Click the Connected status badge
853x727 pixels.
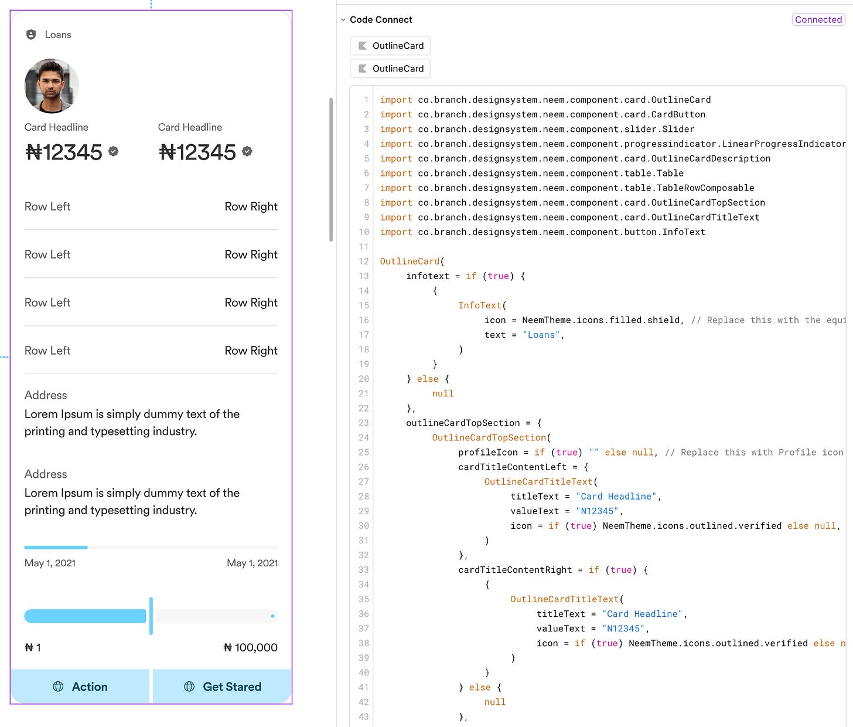(818, 19)
